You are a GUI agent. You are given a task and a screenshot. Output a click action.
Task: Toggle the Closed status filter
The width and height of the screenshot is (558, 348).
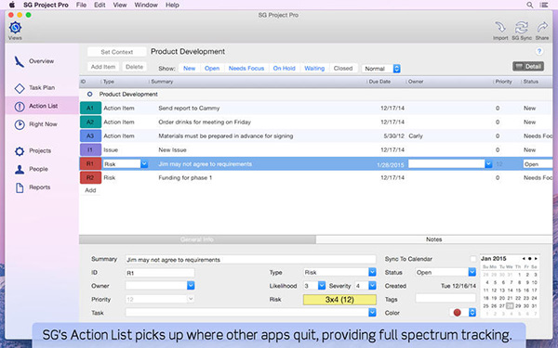343,68
